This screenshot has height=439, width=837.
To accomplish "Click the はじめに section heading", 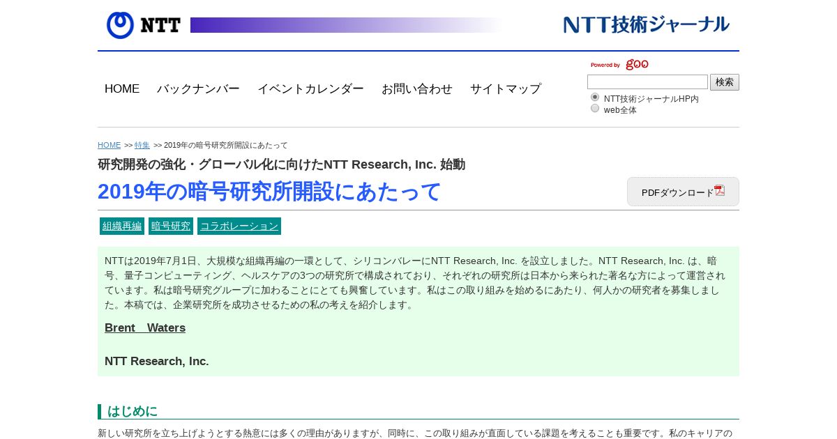I will [x=133, y=411].
